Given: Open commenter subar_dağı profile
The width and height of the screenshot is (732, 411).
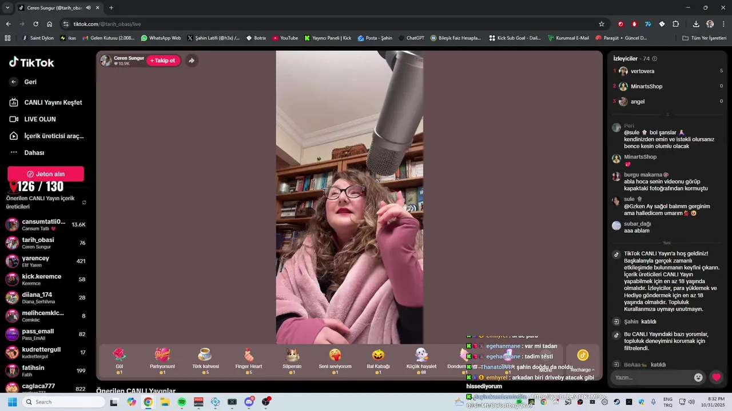Looking at the screenshot, I should point(616,225).
